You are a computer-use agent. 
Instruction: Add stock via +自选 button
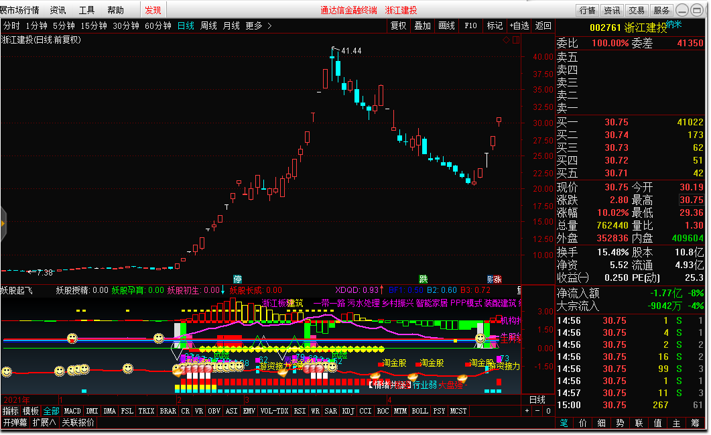[519, 26]
